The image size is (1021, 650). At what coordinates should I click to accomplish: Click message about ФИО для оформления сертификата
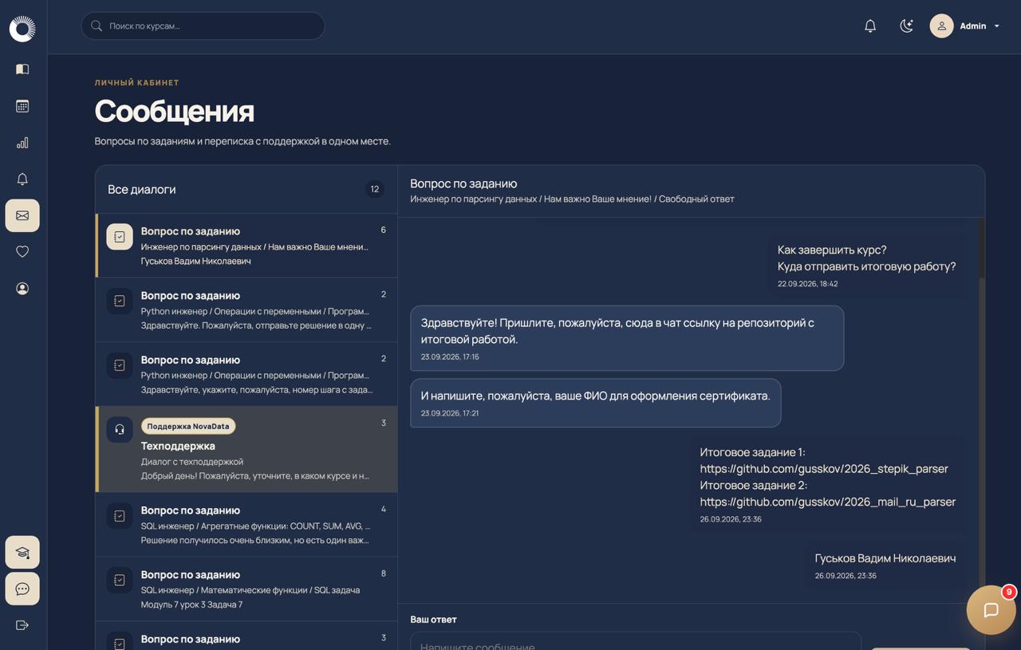coord(596,403)
